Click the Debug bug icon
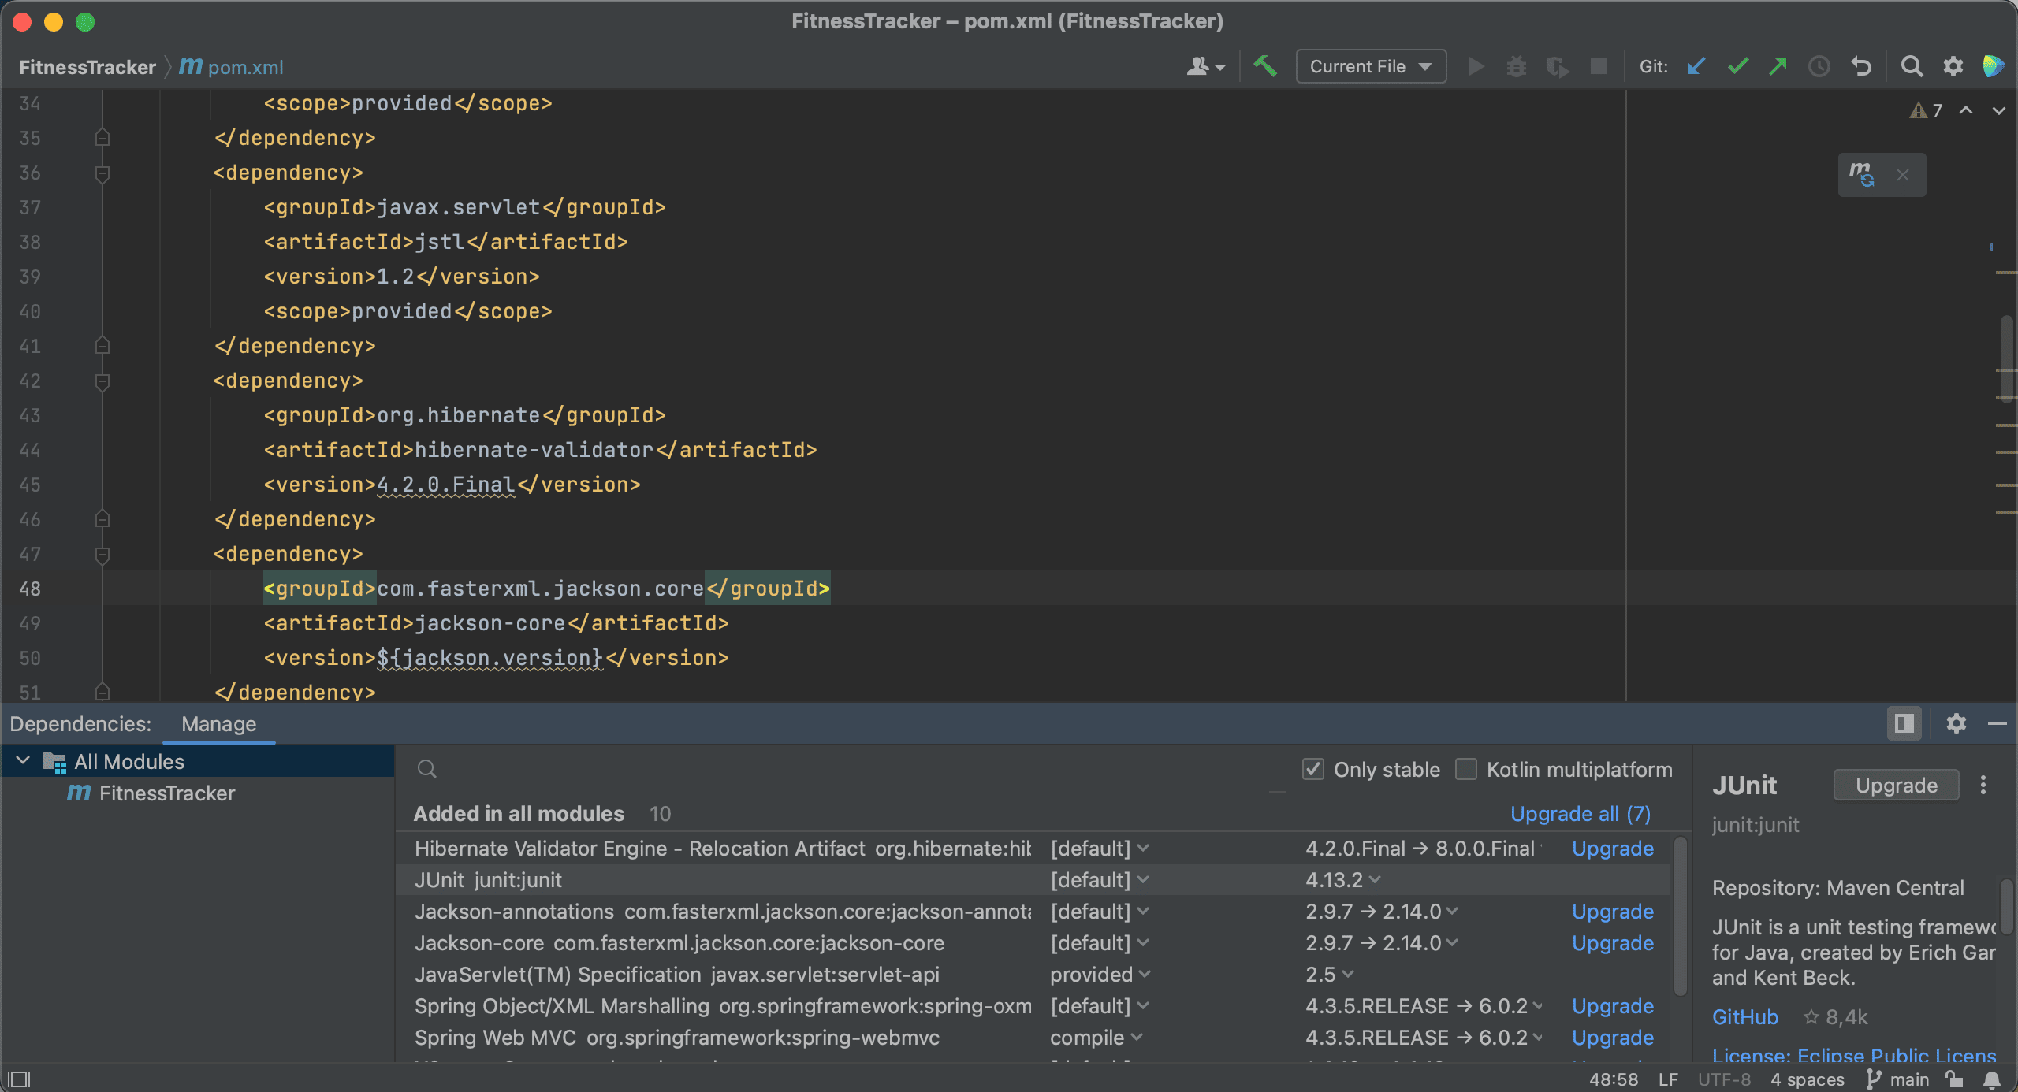 pyautogui.click(x=1517, y=66)
